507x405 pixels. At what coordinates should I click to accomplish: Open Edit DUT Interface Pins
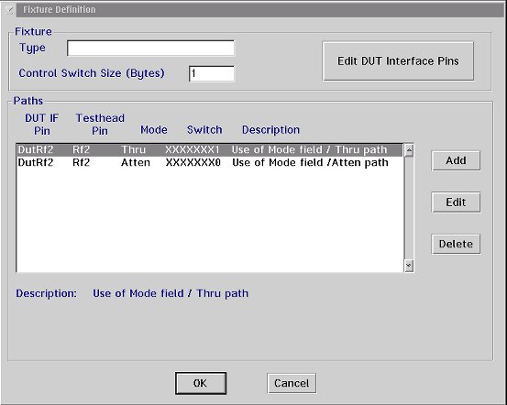click(398, 61)
